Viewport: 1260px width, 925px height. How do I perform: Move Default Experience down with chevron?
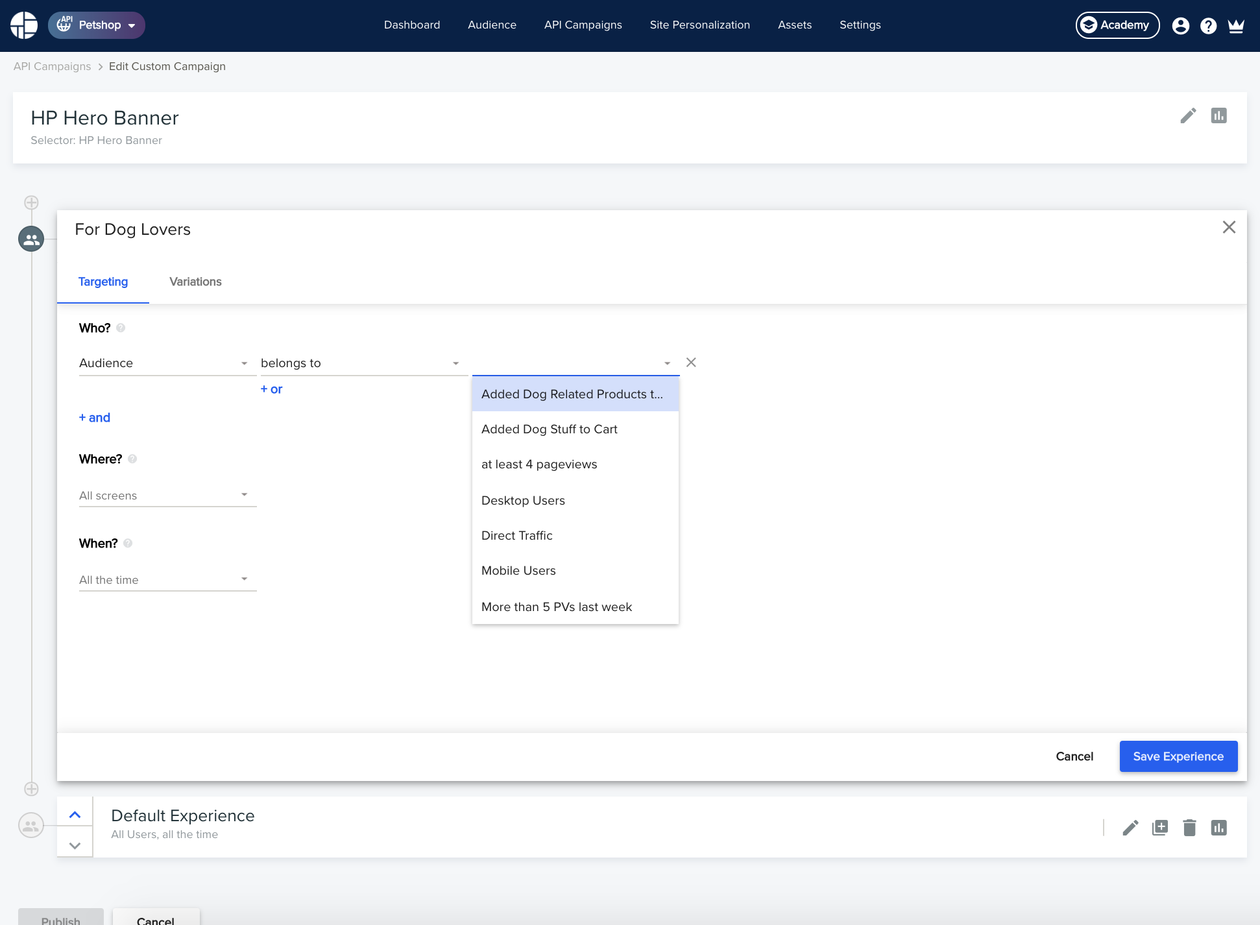click(x=75, y=845)
